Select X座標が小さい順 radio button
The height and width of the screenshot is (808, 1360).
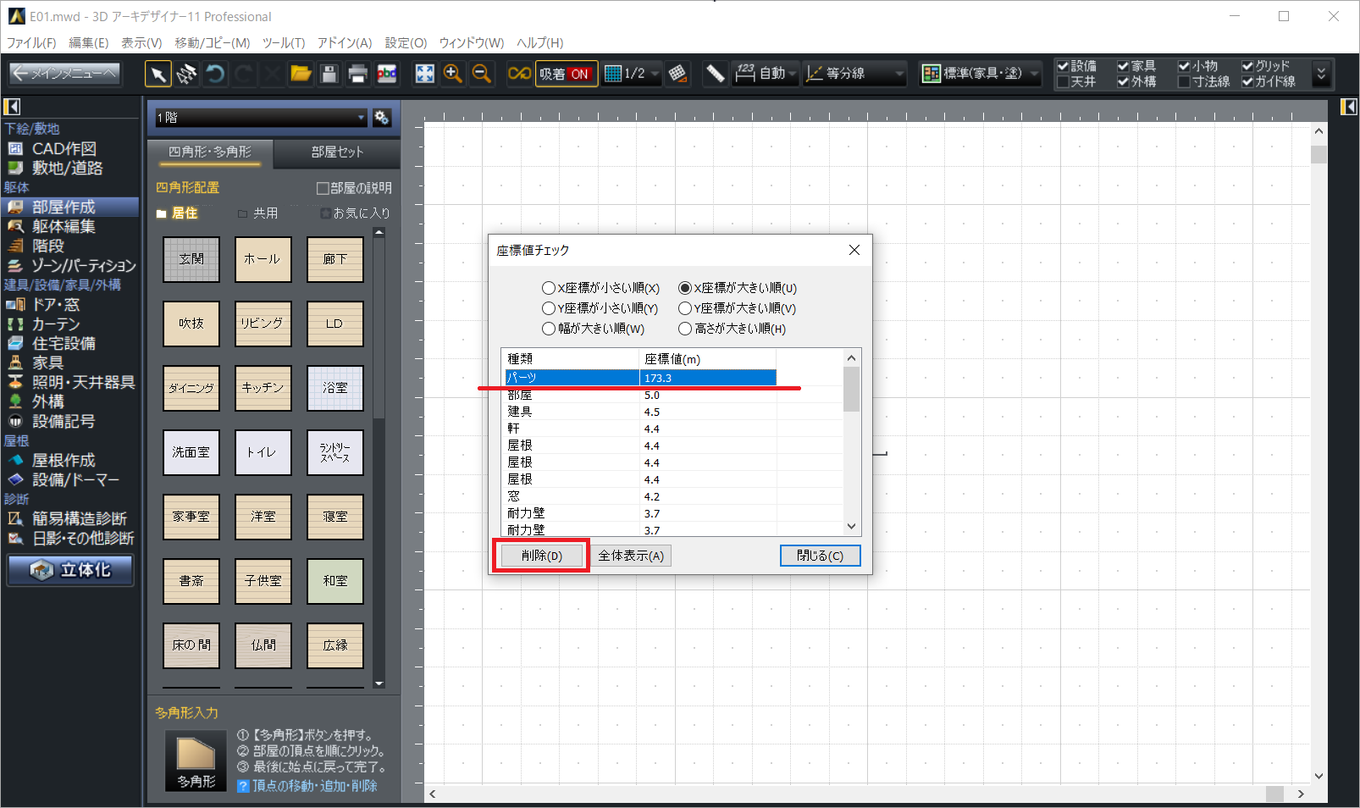[549, 288]
